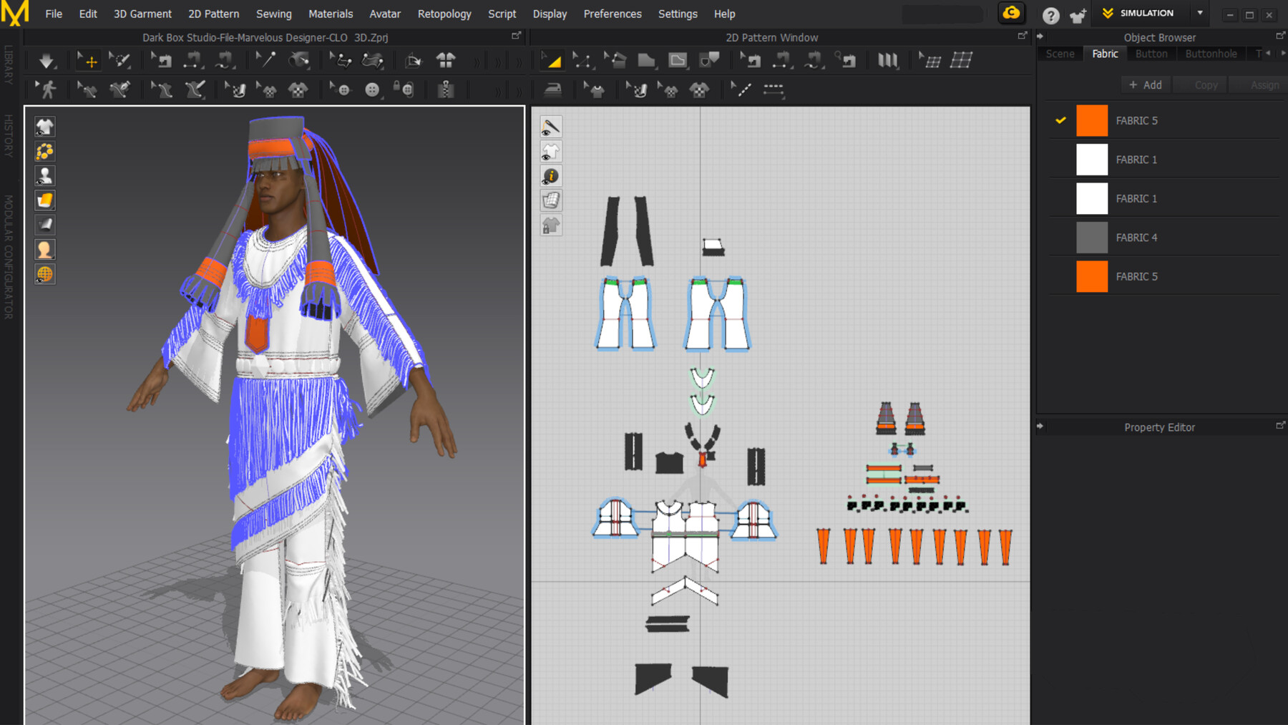Click the cube with arrow arrangement icon
Viewport: 1288px width, 725px height.
pos(413,61)
